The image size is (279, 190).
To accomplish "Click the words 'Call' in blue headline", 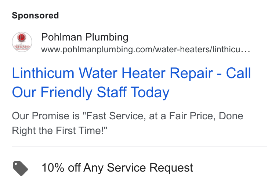I will pyautogui.click(x=238, y=73).
